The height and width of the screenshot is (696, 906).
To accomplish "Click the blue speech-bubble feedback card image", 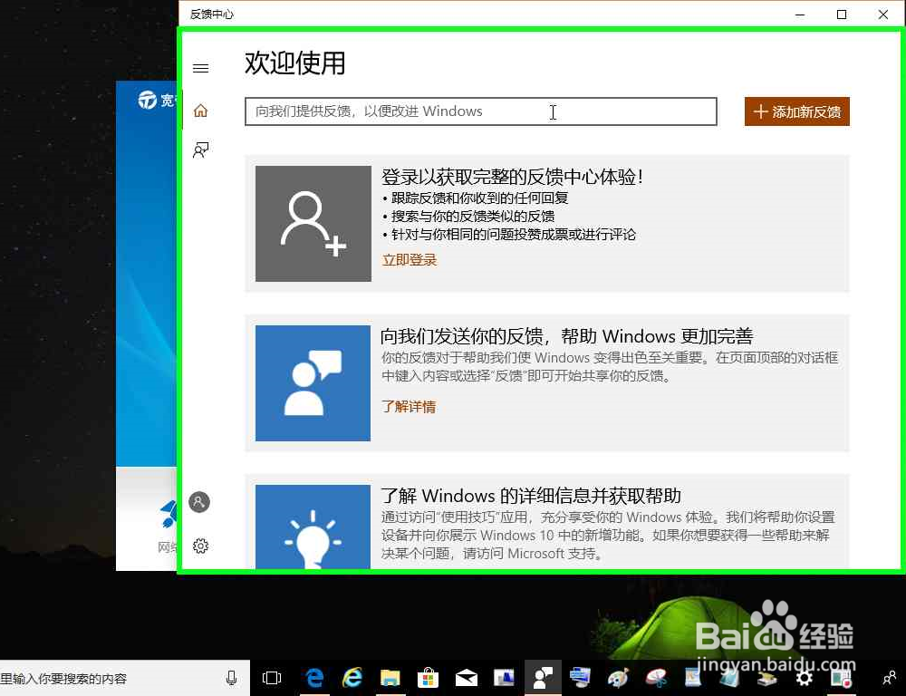I will coord(313,383).
